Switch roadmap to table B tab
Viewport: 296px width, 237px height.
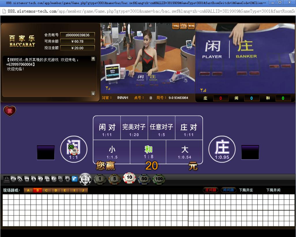[x=38, y=190]
